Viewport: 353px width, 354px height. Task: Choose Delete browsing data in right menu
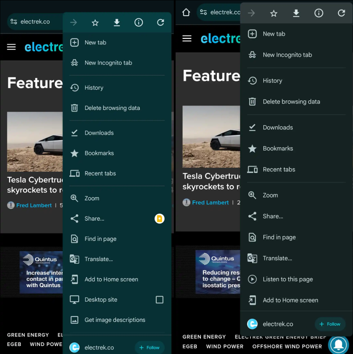[296, 102]
